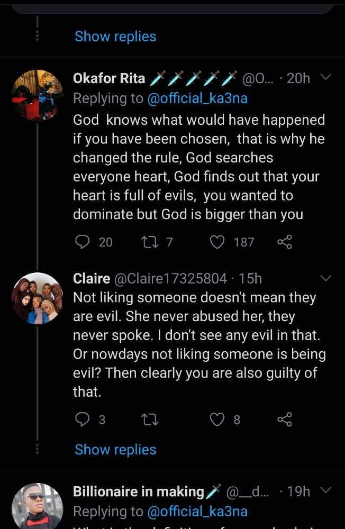The width and height of the screenshot is (345, 529).
Task: Like Claire's tweet with 8 likes
Action: (217, 419)
